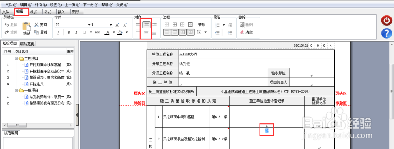Set vertical alignment to top
The width and height of the screenshot is (394, 149).
[138, 31]
